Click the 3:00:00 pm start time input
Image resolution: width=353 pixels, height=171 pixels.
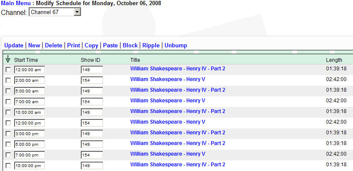(x=29, y=133)
